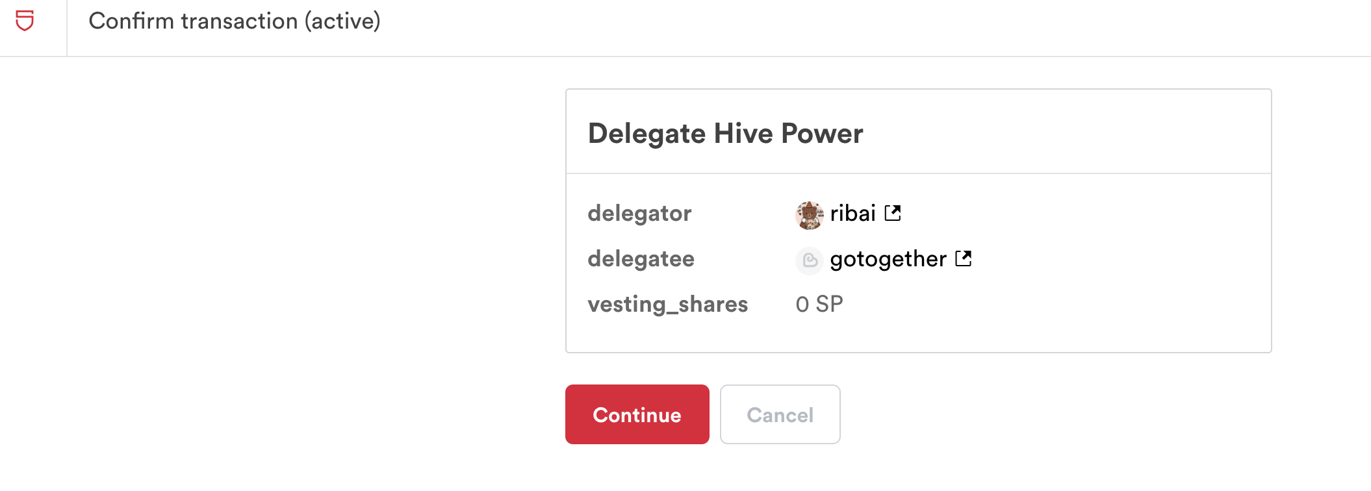Select the 'delegator' field label
The height and width of the screenshot is (491, 1371).
click(639, 214)
